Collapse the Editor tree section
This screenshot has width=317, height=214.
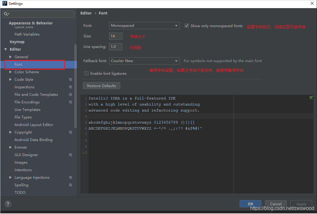(6, 49)
